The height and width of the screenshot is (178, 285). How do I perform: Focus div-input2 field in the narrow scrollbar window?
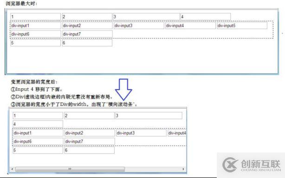90,133
